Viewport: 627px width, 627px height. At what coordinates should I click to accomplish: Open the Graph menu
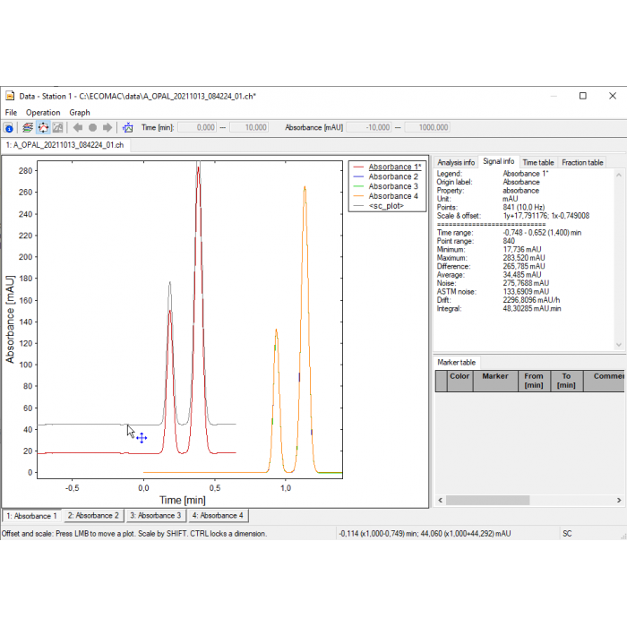click(80, 113)
